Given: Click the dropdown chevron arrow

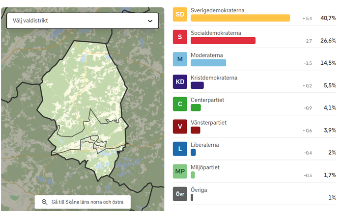Looking at the screenshot, I should tap(150, 21).
